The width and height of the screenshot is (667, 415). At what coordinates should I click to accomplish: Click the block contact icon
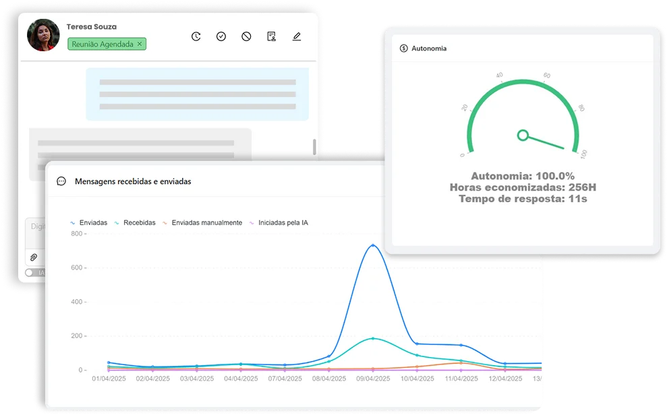246,36
